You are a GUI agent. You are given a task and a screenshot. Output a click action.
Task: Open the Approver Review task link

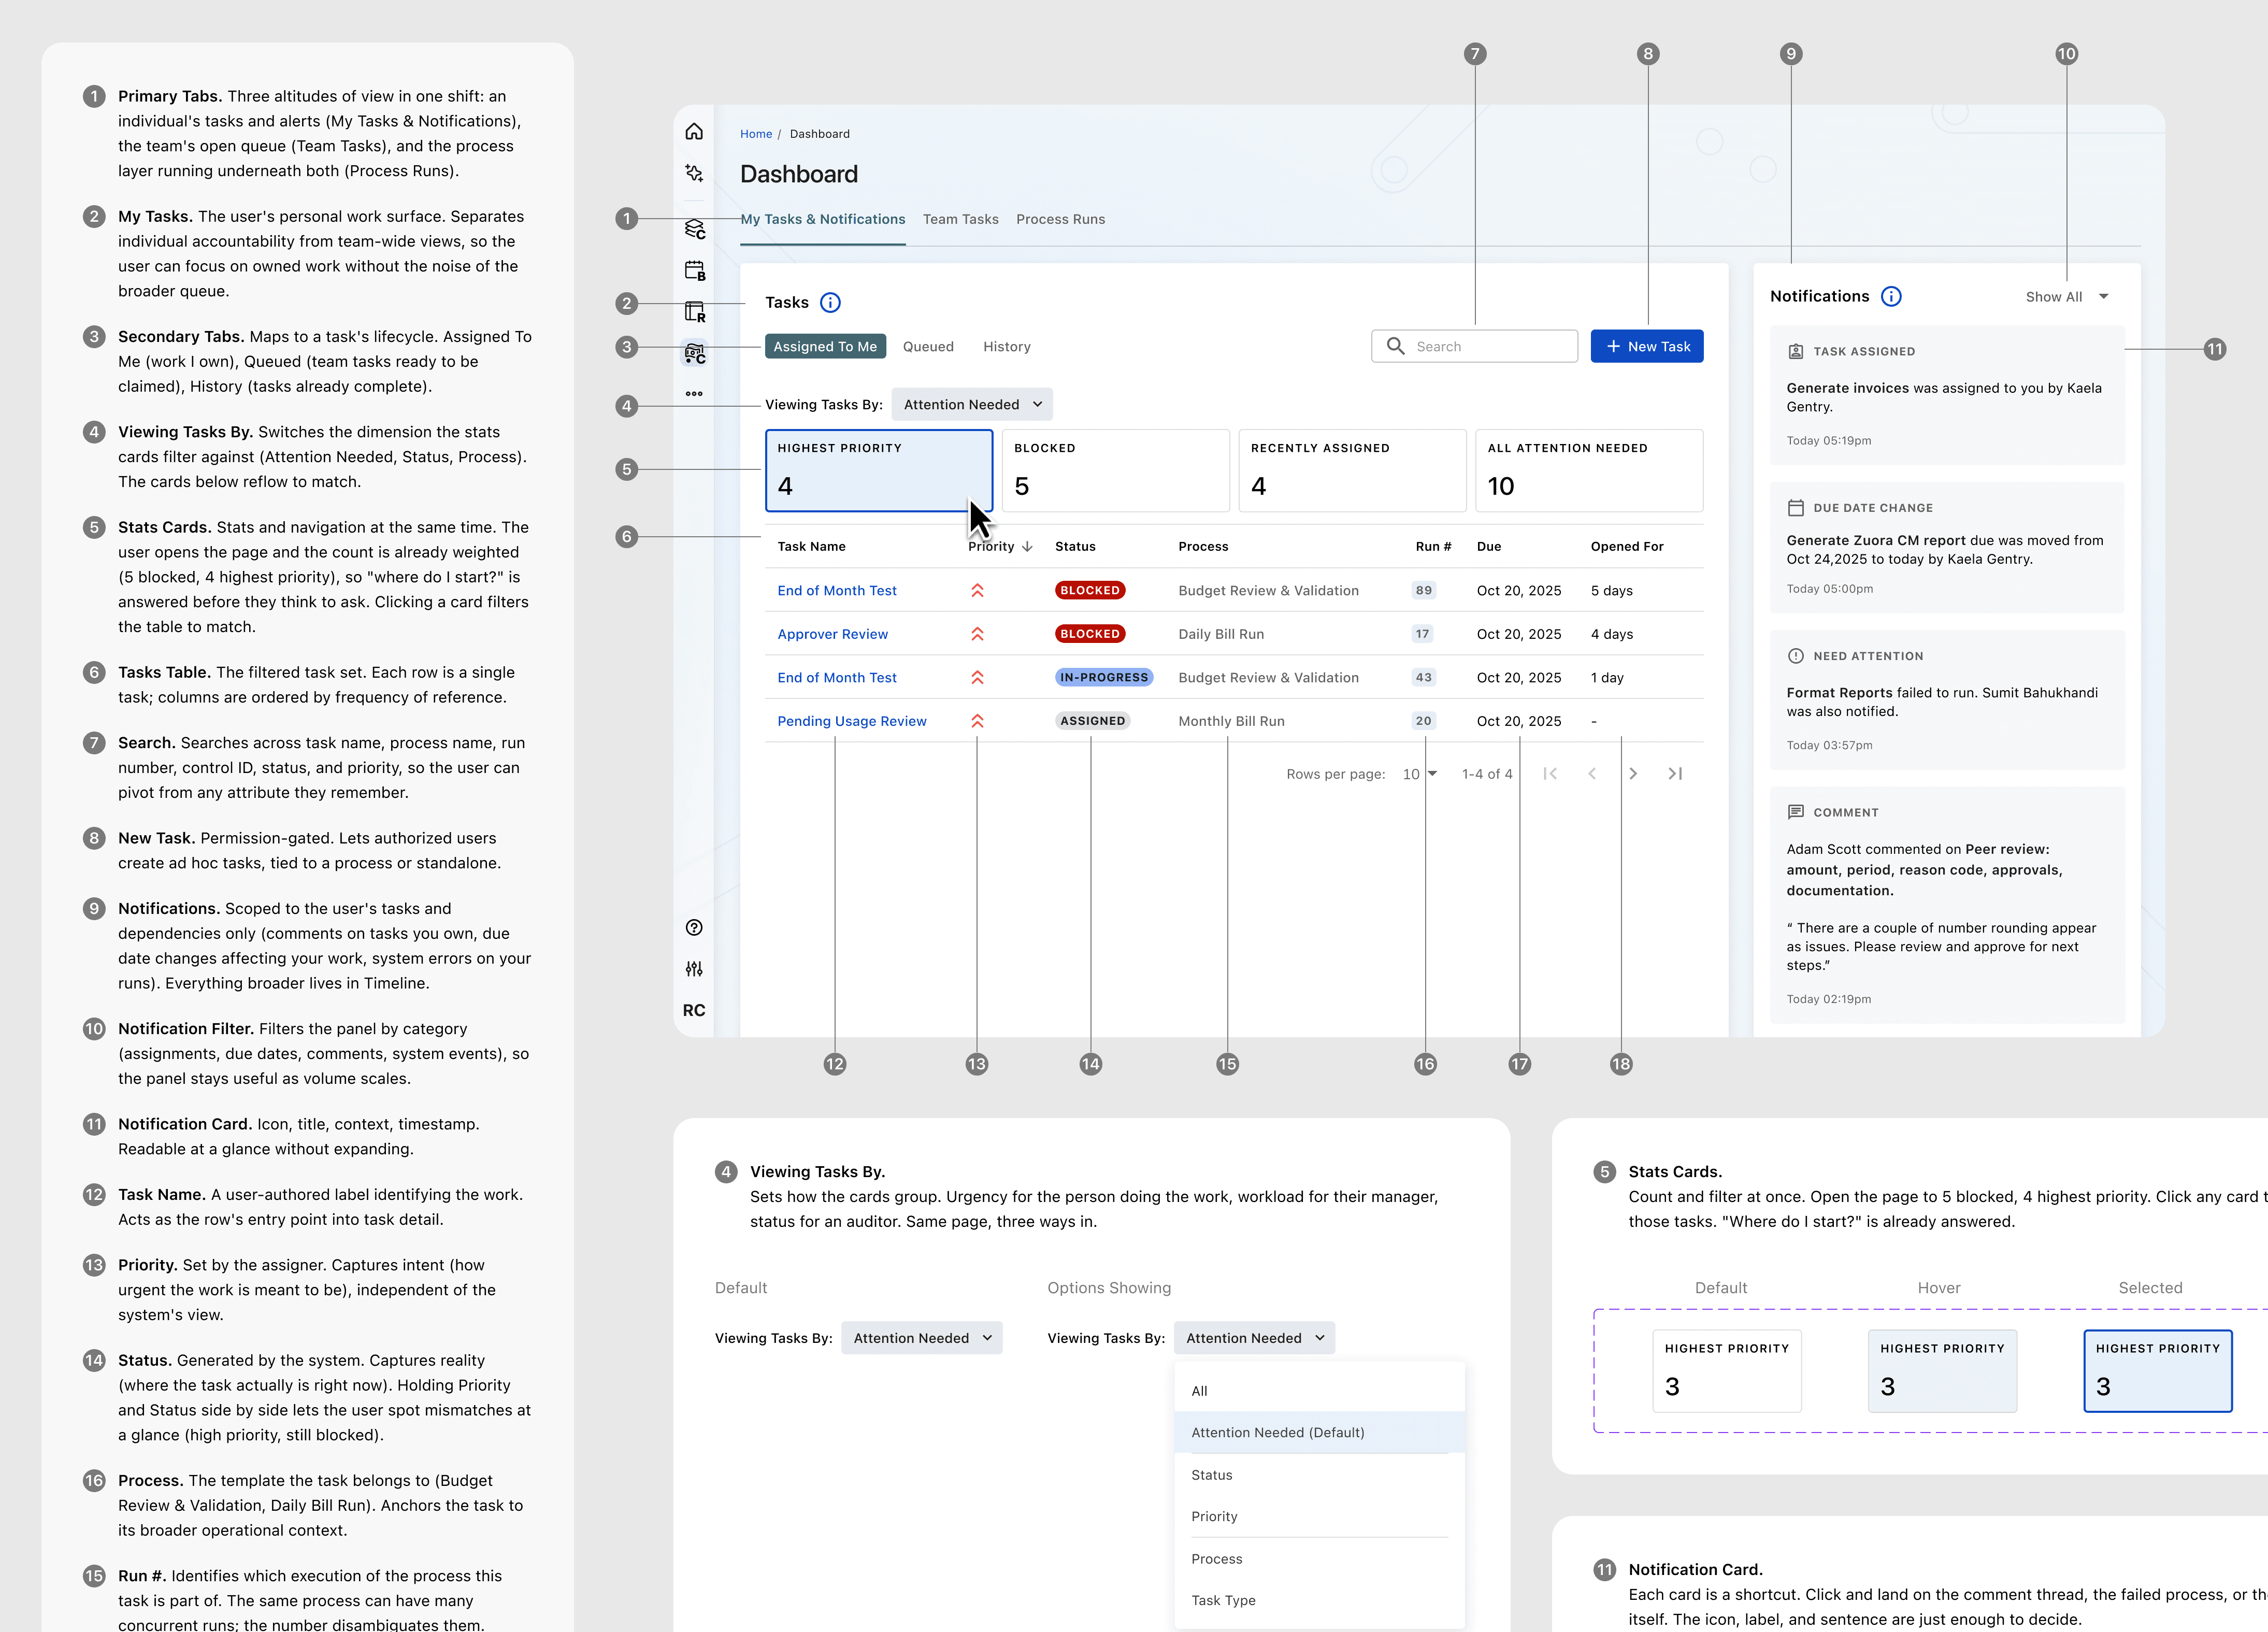pos(832,635)
